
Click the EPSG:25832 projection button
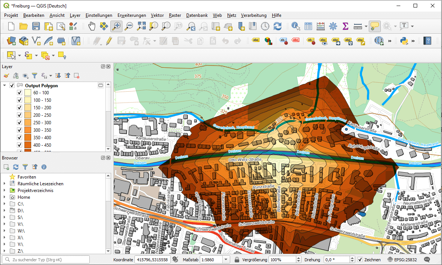403,259
